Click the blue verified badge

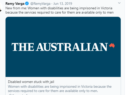pyautogui.click(x=27, y=4)
